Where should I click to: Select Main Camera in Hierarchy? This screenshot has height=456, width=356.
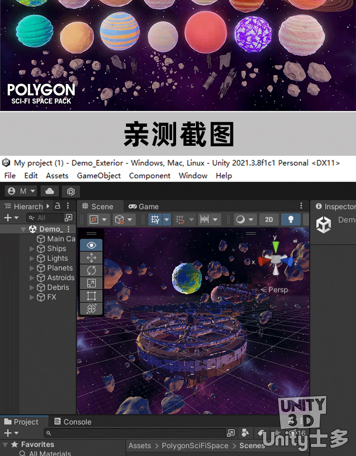pyautogui.click(x=56, y=239)
